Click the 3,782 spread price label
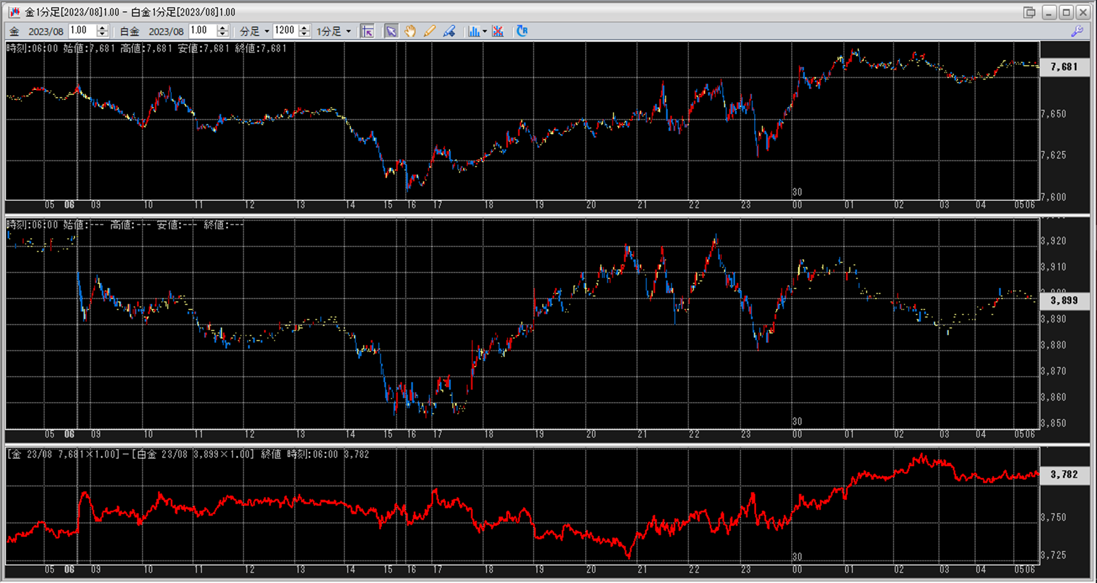This screenshot has width=1097, height=583. [1064, 474]
